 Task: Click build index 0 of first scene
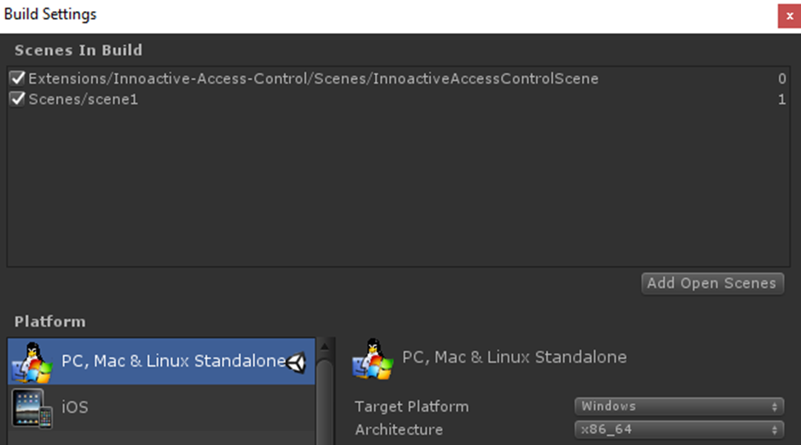[781, 78]
